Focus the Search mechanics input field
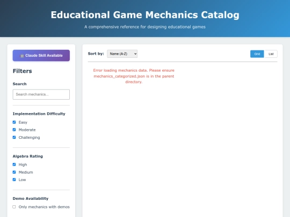The image size is (290, 217). click(x=41, y=94)
